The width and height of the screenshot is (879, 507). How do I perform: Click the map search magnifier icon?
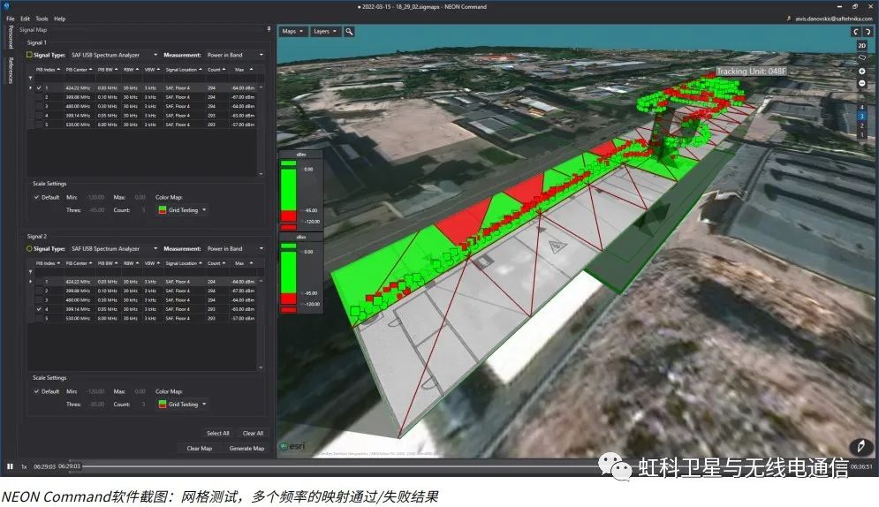point(350,31)
